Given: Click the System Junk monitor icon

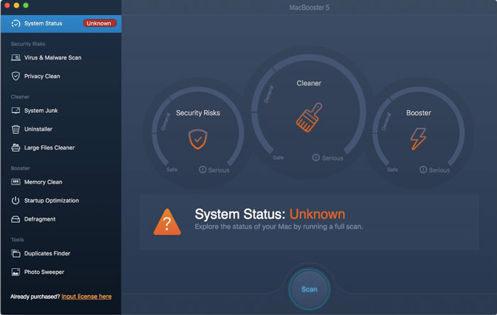Looking at the screenshot, I should point(16,111).
